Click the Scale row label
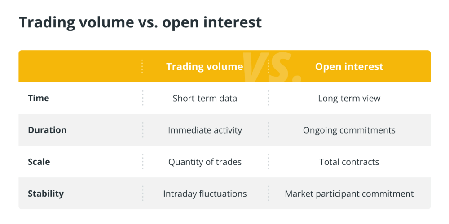 coord(39,162)
